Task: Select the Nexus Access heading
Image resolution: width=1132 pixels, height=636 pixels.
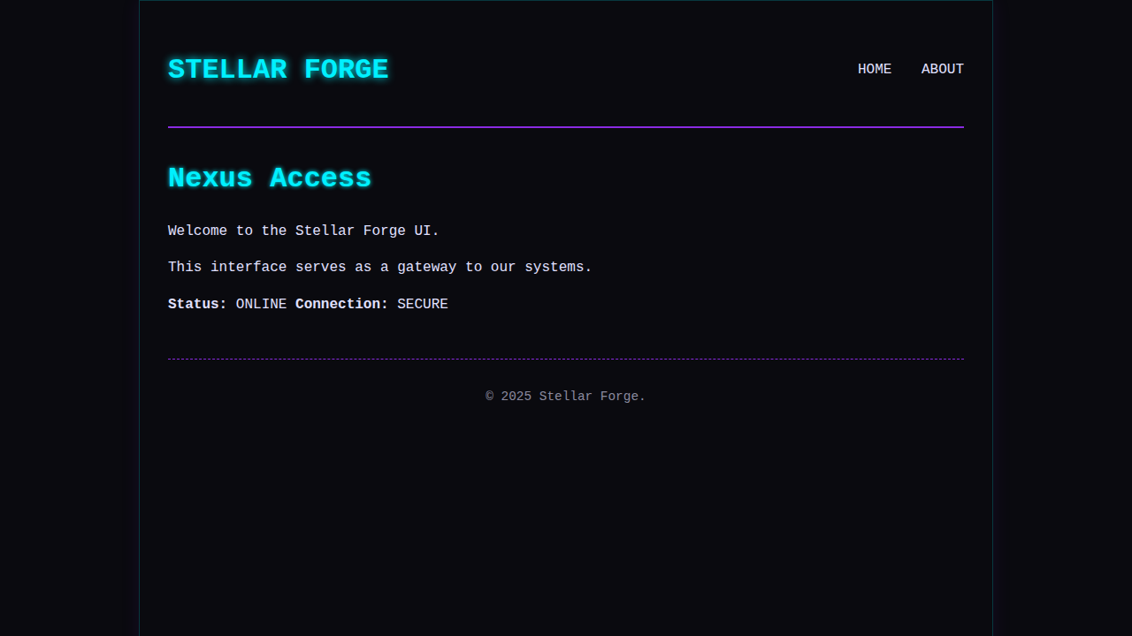Action: [270, 178]
